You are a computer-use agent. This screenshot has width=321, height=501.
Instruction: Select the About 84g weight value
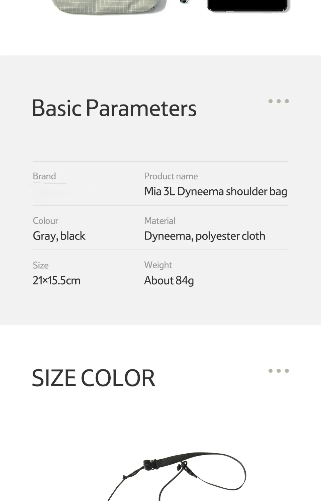(x=169, y=281)
